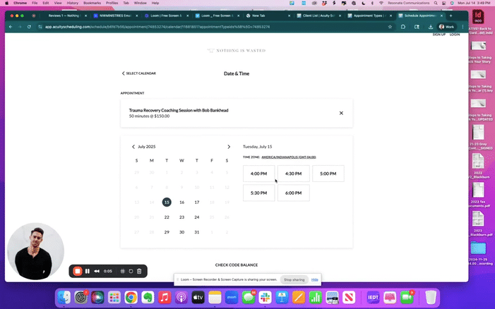Open Keynote from the Dock
The height and width of the screenshot is (309, 495).
click(282, 297)
